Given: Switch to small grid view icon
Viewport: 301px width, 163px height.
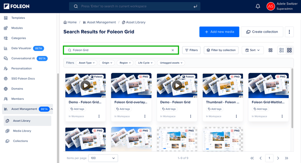Looking at the screenshot, I should pos(270,50).
